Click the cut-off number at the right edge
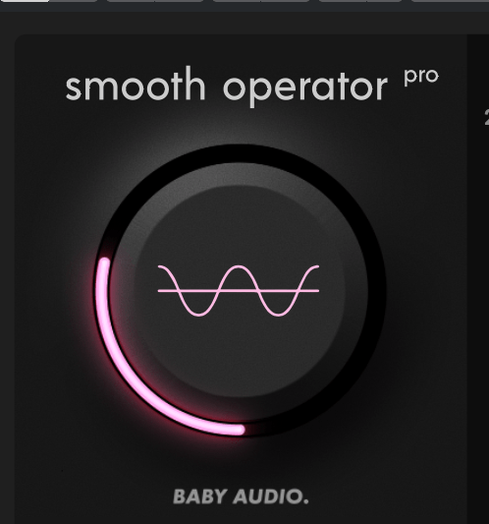489x524 pixels. [487, 117]
